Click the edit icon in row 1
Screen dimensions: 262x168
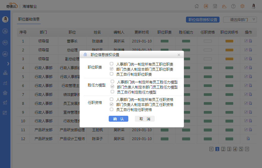click(x=246, y=41)
